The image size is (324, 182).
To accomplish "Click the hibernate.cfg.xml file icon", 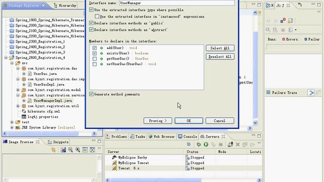I will pos(24,111).
